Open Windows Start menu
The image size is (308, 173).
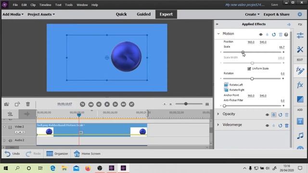(6, 168)
